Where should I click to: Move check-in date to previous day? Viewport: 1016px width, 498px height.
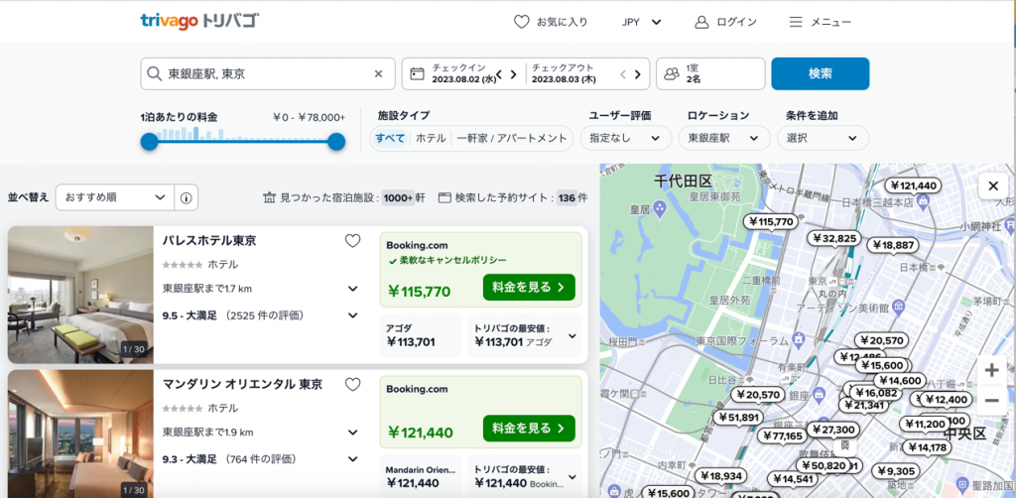coord(500,74)
